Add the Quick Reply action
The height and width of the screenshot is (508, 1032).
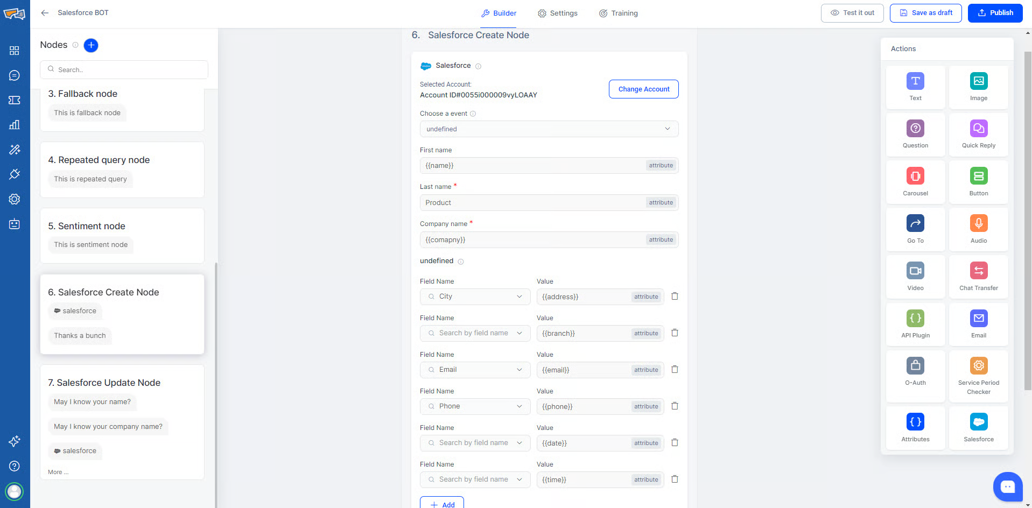point(978,135)
